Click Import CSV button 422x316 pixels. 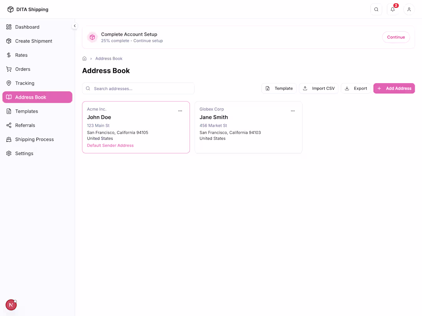[319, 88]
